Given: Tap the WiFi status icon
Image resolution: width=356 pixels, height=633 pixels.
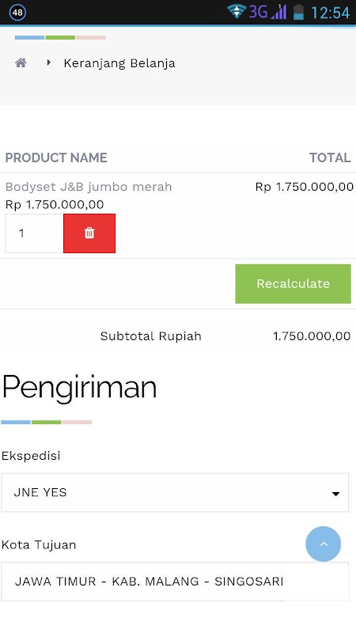Looking at the screenshot, I should [236, 12].
